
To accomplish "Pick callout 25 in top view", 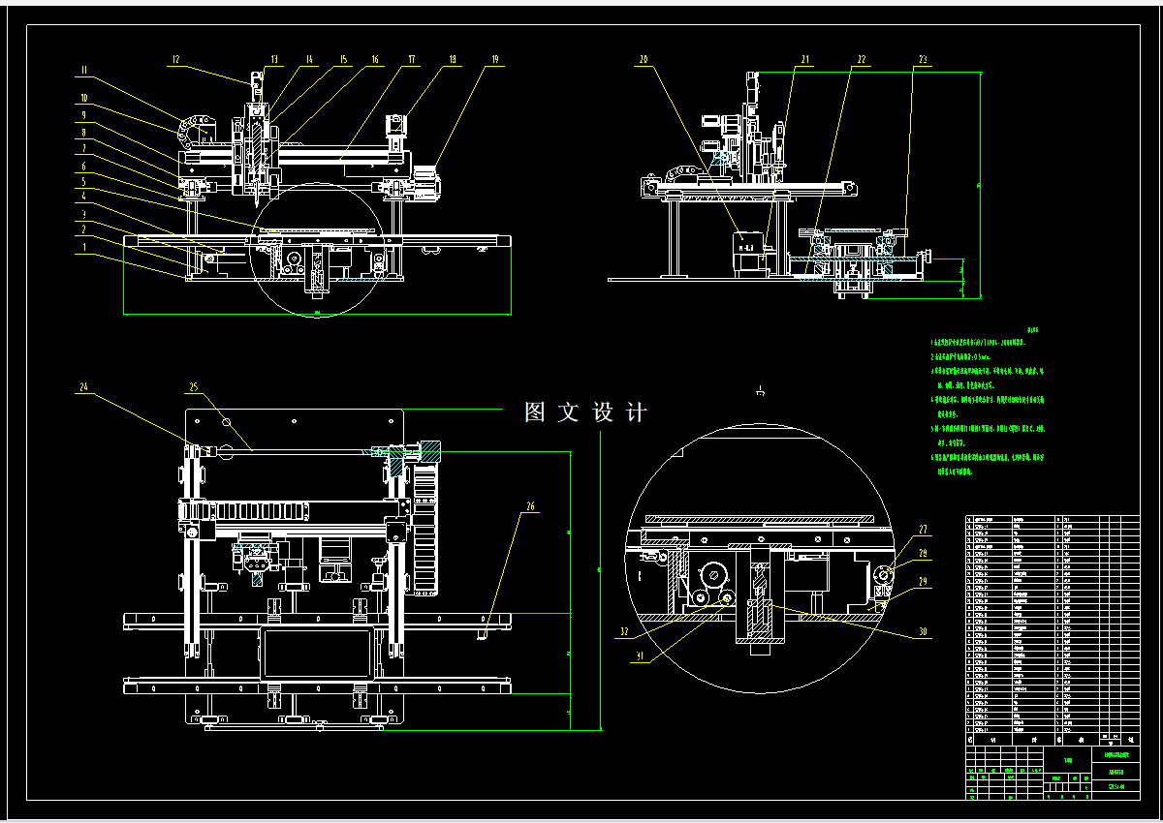I will (193, 387).
